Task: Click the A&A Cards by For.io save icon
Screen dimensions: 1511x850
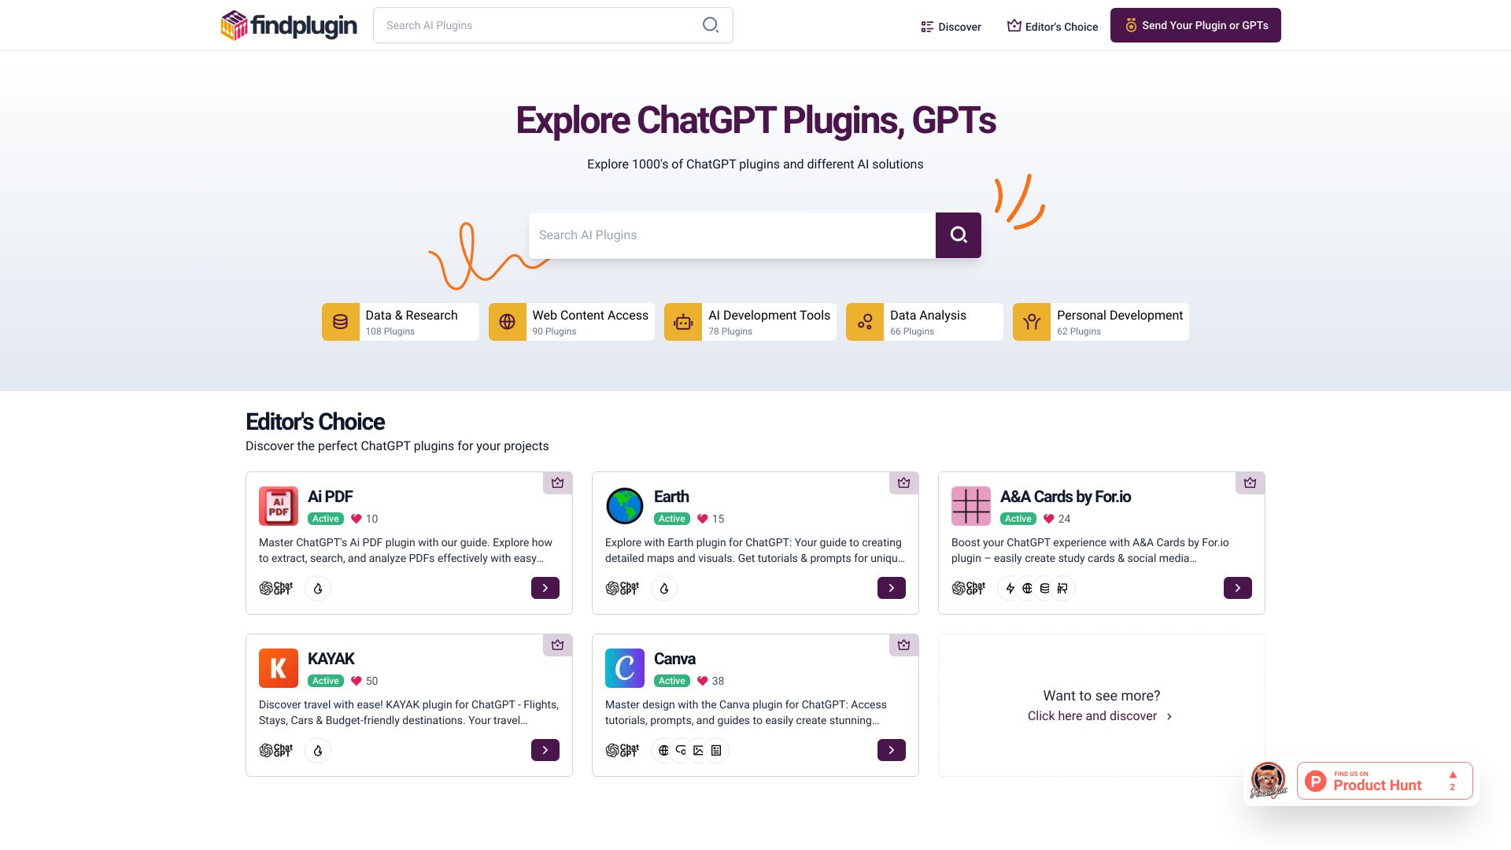Action: click(x=1250, y=482)
